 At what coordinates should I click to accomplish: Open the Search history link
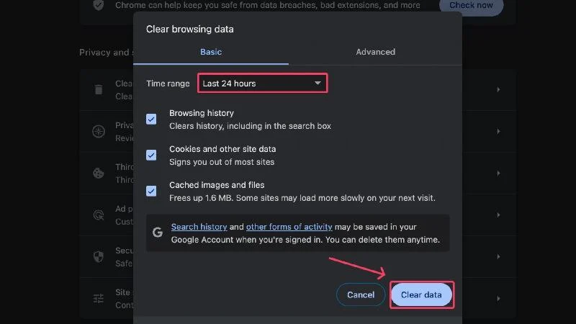point(199,227)
